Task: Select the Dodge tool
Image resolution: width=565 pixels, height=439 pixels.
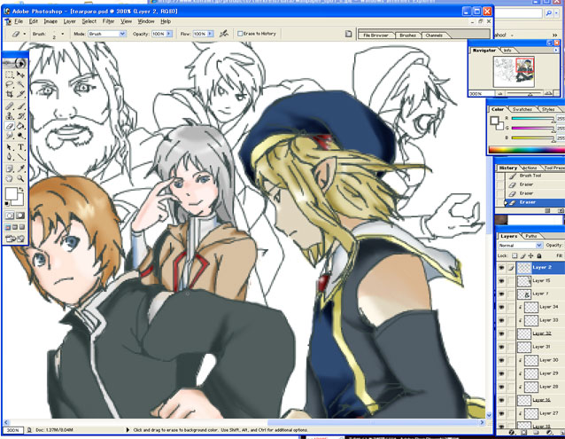Action: (x=20, y=136)
